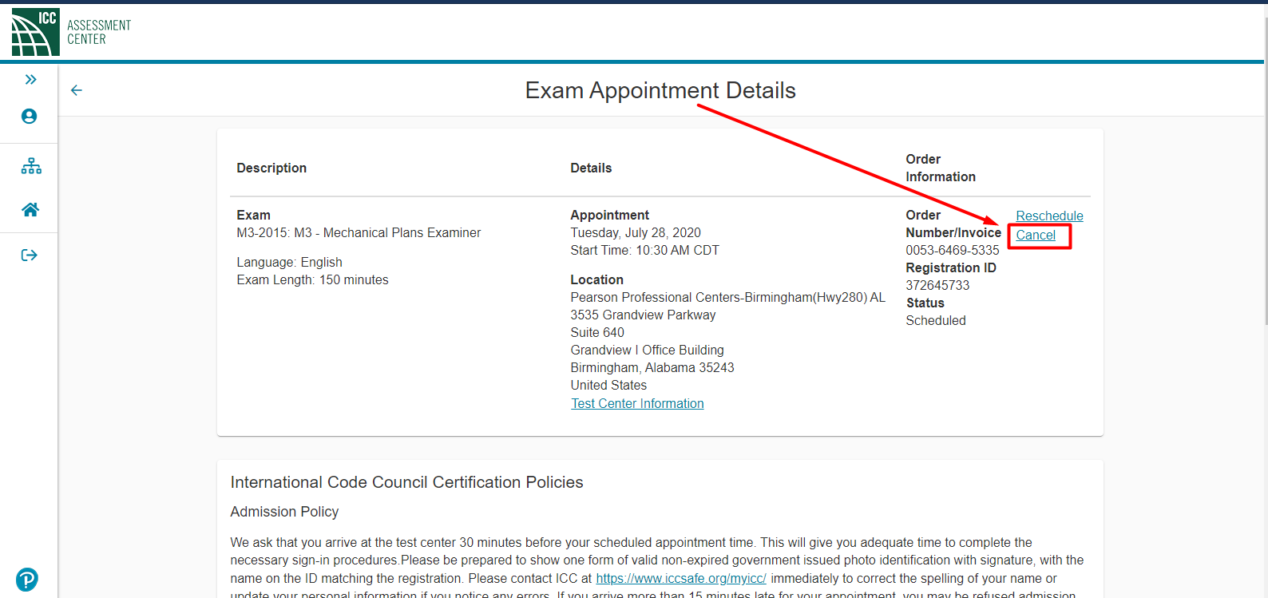Screen dimensions: 1268x598
Task: Open the iccsafe.org/myicc hyperlink
Action: (x=680, y=577)
